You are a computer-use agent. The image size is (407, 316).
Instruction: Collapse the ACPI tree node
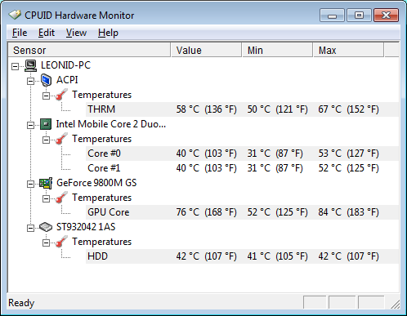30,81
